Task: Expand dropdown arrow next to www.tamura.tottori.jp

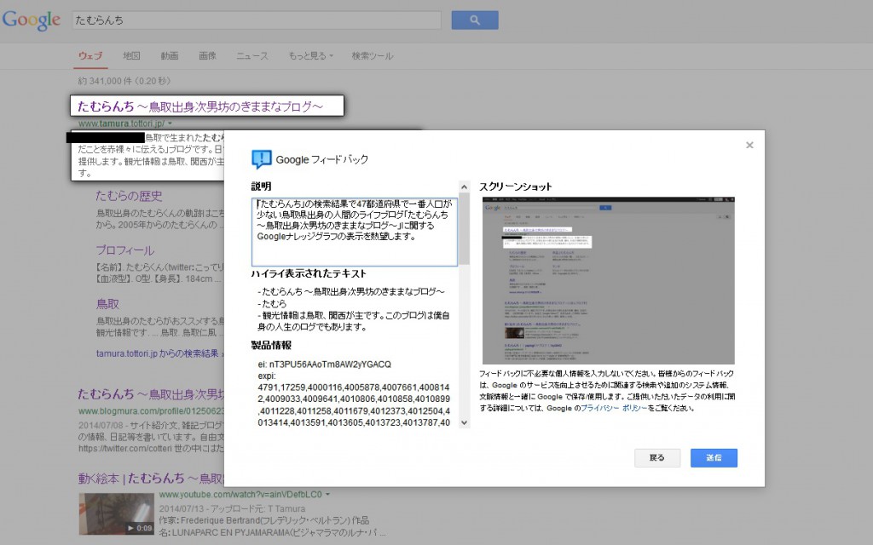Action: pyautogui.click(x=170, y=123)
